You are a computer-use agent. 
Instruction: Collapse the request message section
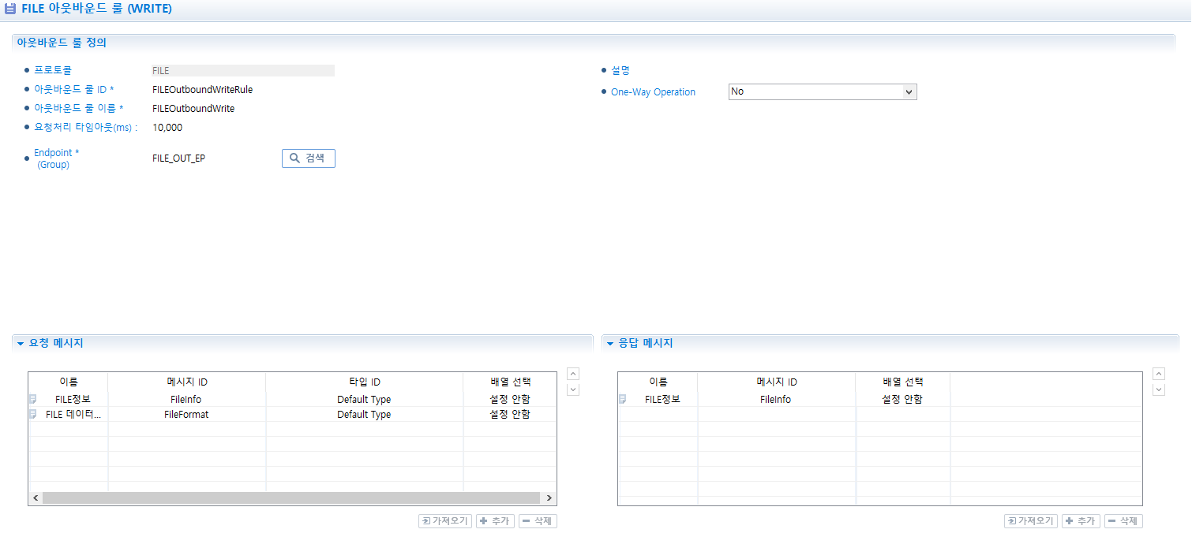pyautogui.click(x=21, y=344)
